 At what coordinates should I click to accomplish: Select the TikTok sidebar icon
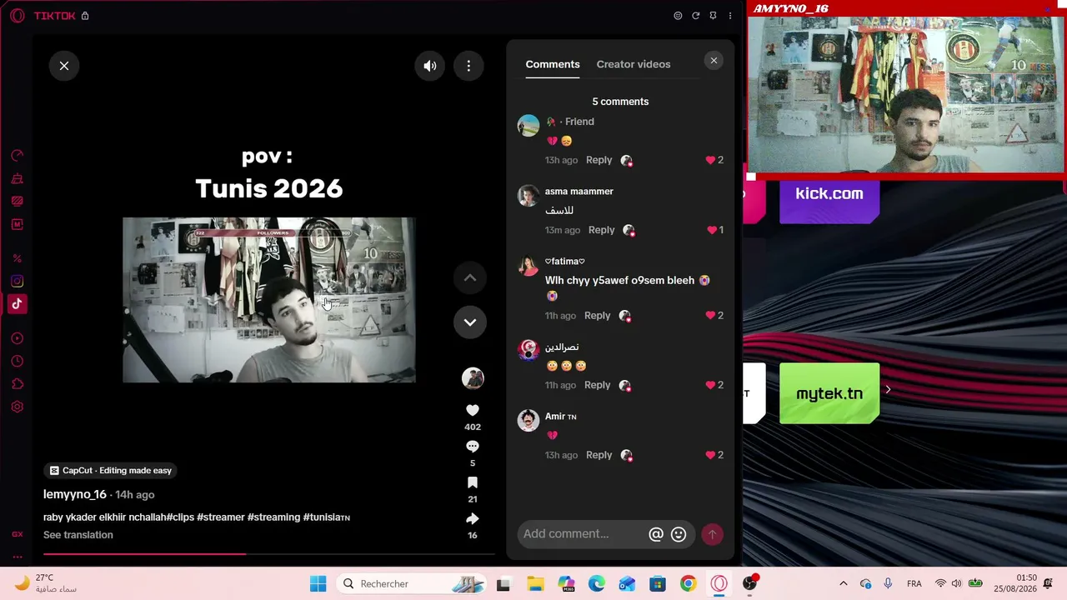click(x=17, y=304)
